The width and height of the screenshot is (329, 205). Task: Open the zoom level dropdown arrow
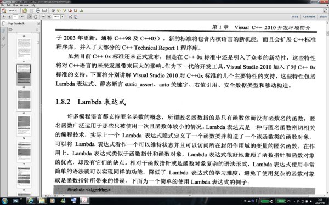[x=63, y=17]
